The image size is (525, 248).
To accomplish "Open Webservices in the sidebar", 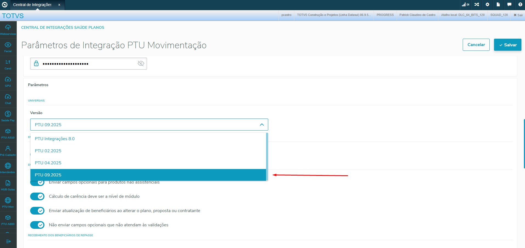I will tap(8, 30).
